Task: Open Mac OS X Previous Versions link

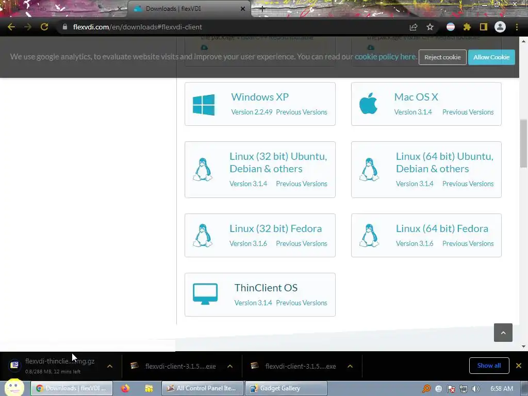Action: click(468, 112)
